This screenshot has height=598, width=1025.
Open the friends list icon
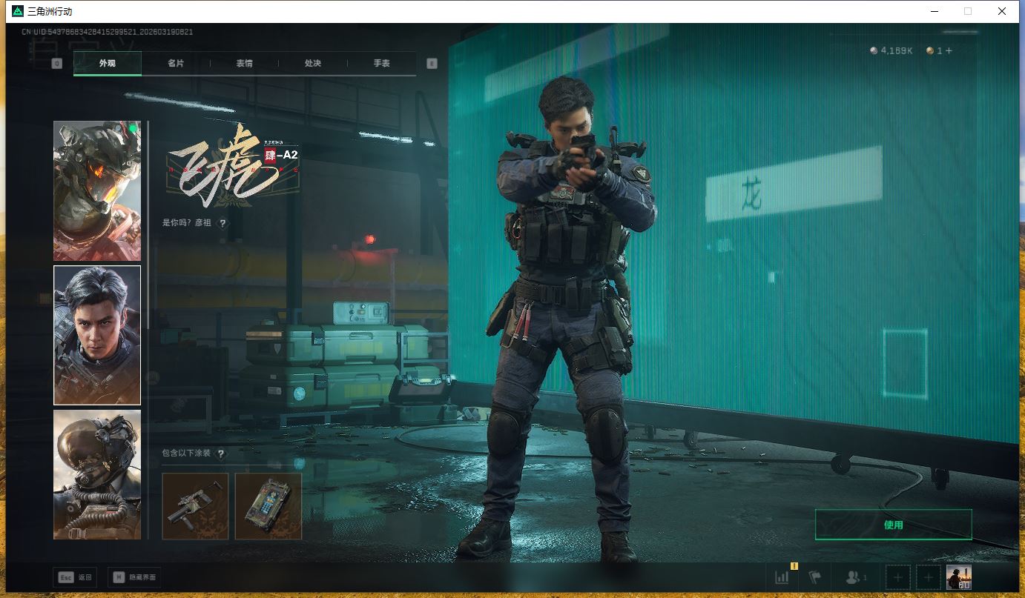click(x=856, y=577)
